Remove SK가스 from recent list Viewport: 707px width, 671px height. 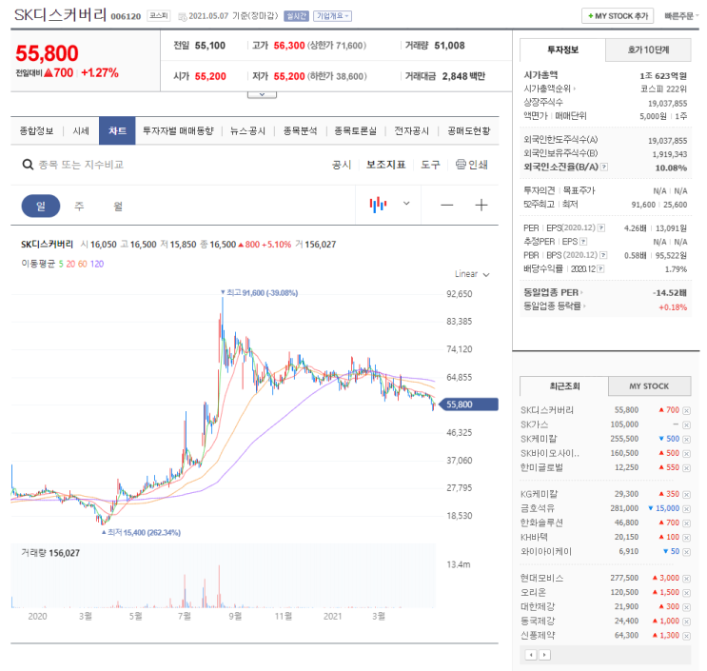click(x=686, y=424)
